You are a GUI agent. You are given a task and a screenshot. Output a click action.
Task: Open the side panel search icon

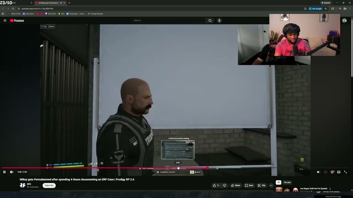point(333,9)
